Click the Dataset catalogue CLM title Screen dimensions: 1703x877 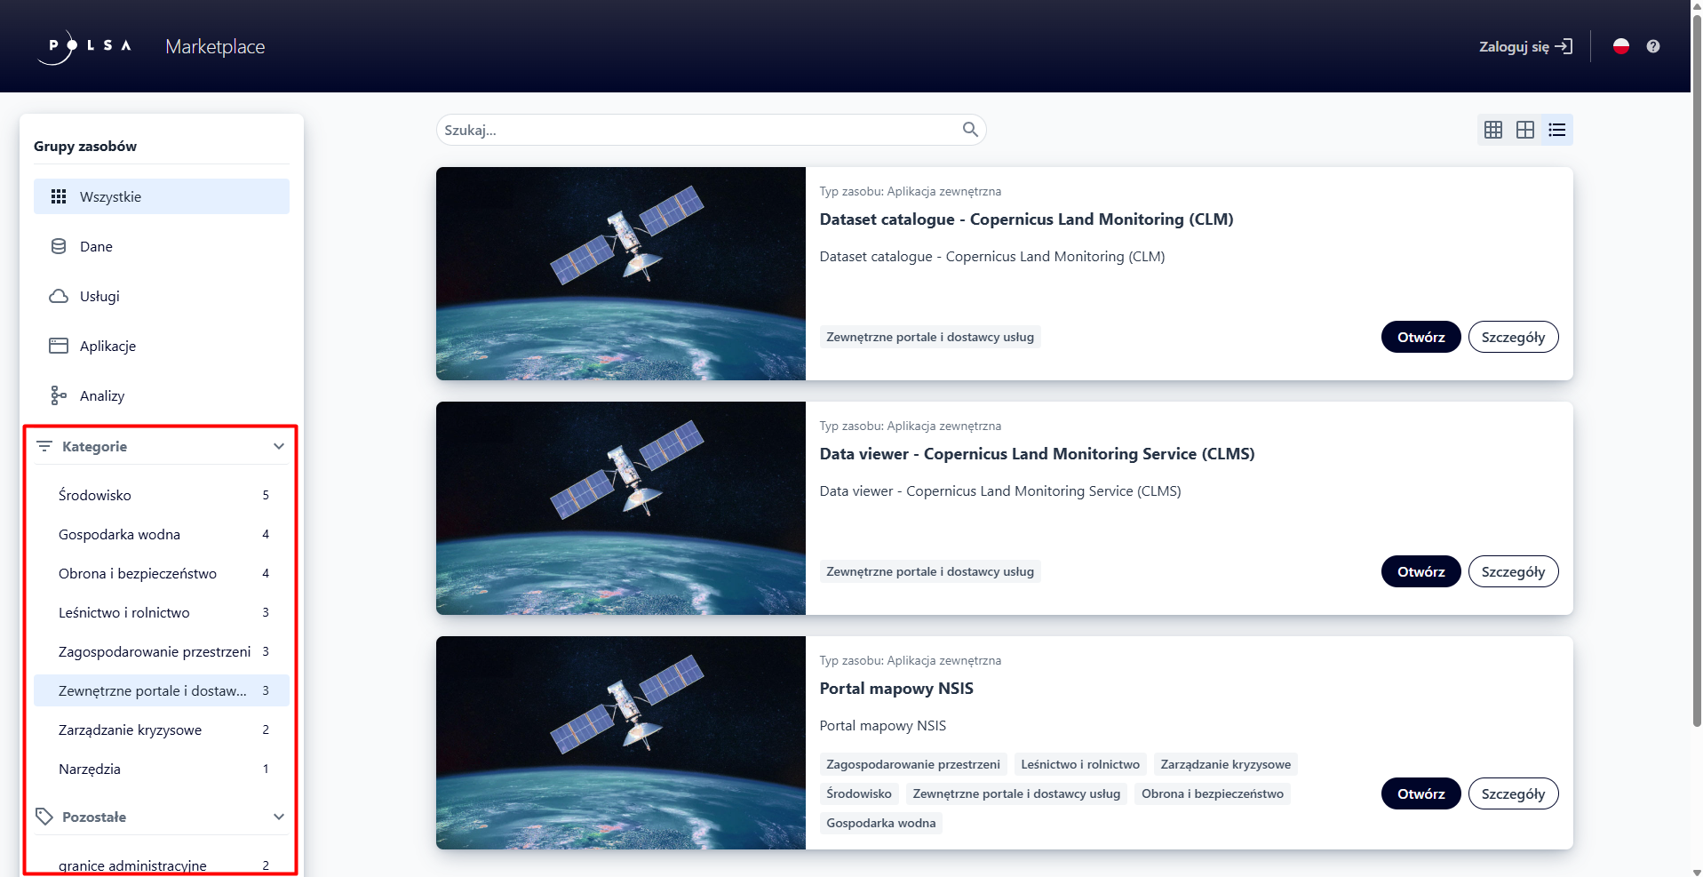[1026, 219]
